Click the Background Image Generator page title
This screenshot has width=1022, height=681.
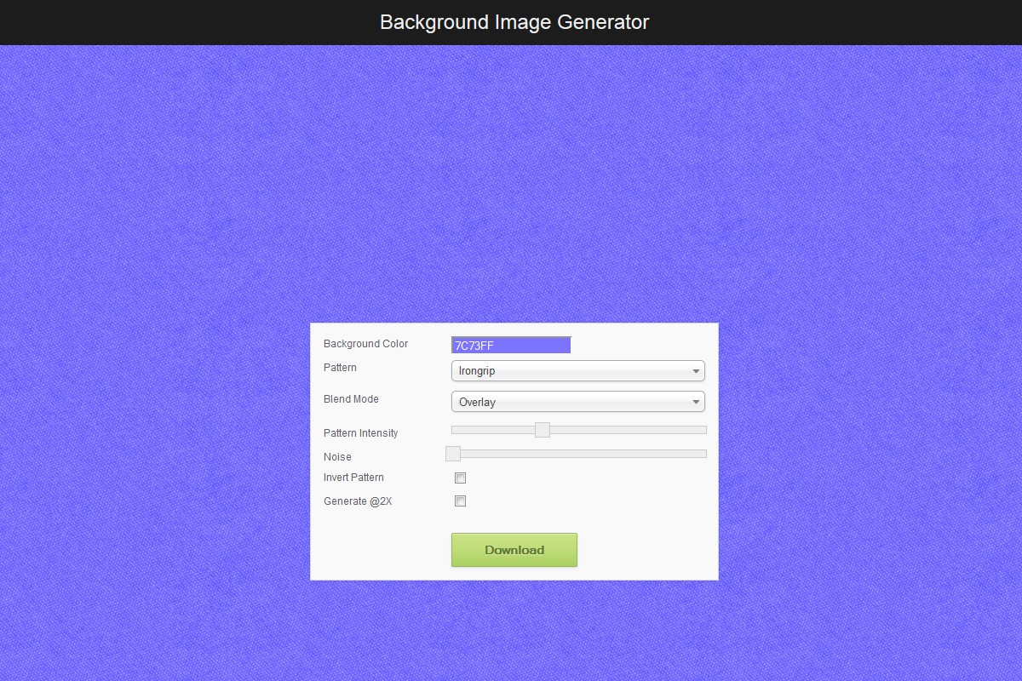514,22
